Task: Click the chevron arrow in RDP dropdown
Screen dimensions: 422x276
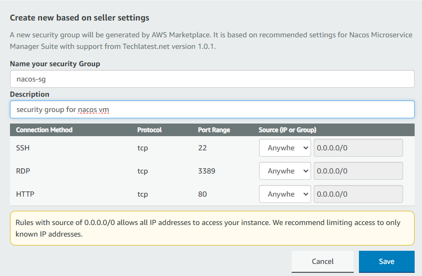Action: click(x=305, y=171)
